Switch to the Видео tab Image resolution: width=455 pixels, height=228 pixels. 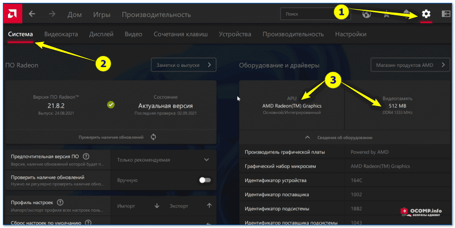[x=134, y=34]
